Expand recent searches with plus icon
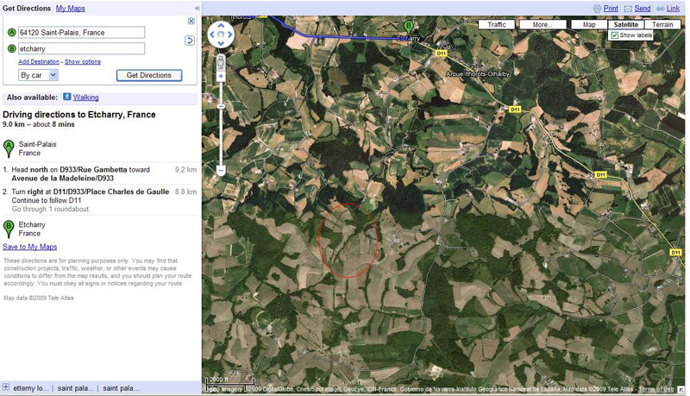Viewport: 690px width, 396px height. click(x=6, y=387)
